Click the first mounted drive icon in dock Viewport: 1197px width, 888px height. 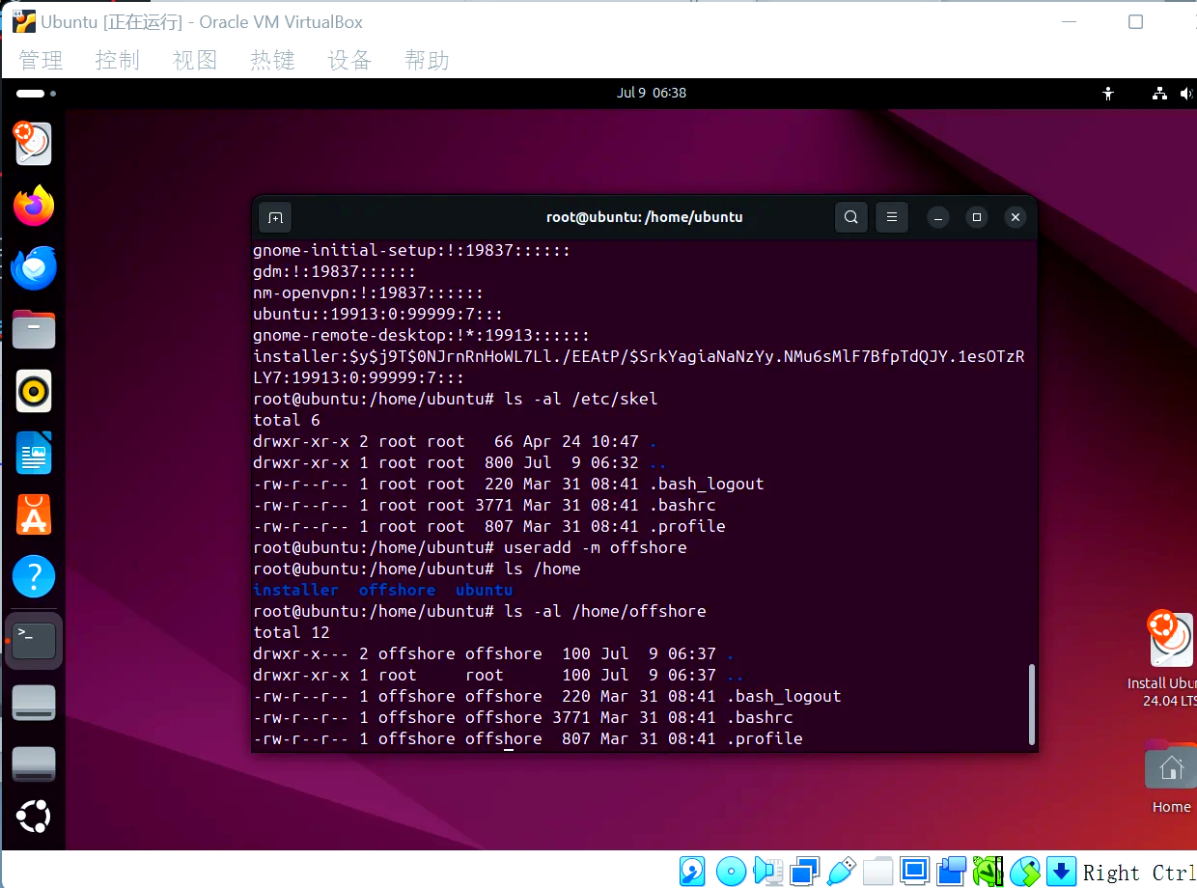pos(34,703)
